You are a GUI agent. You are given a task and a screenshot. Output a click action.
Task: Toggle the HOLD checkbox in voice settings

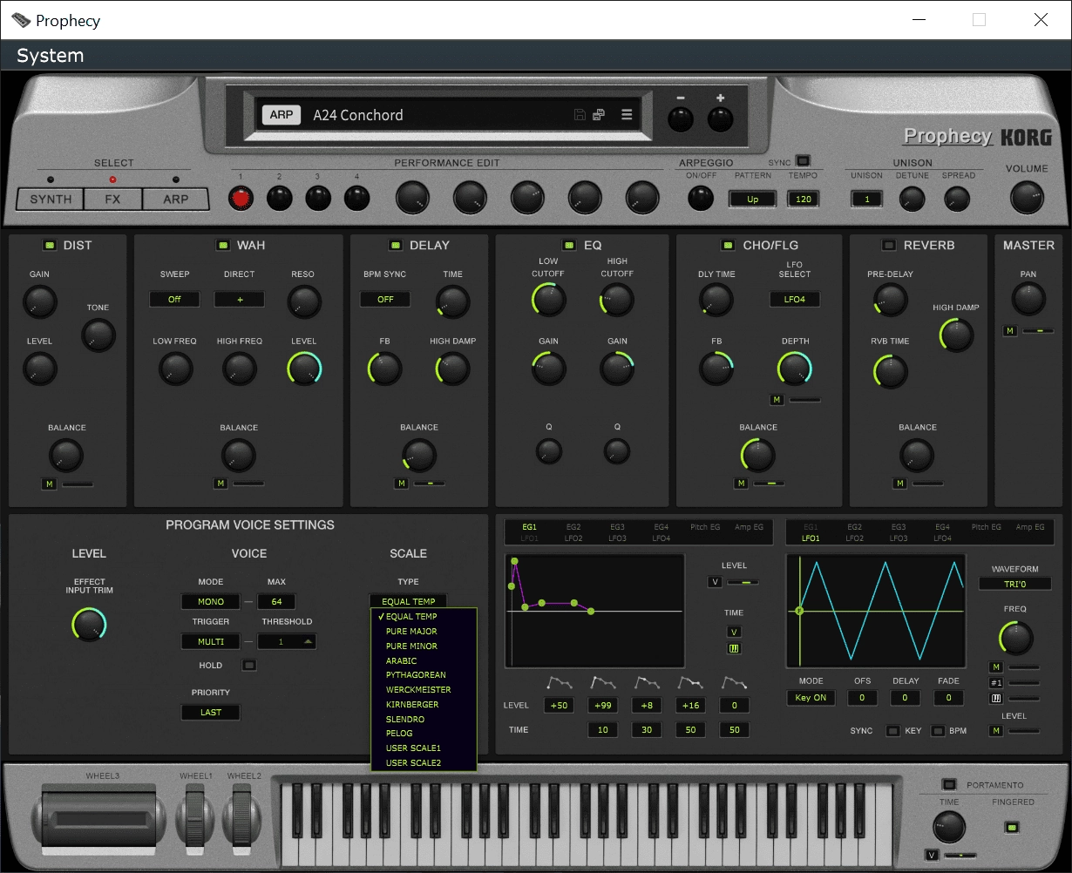tap(249, 666)
